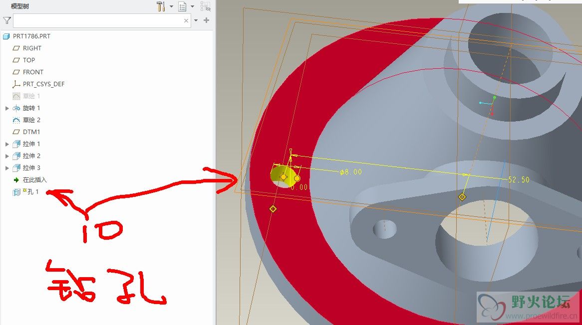The width and height of the screenshot is (582, 325).
Task: Expand the Settings tool dropdown arrow
Action: 172,6
